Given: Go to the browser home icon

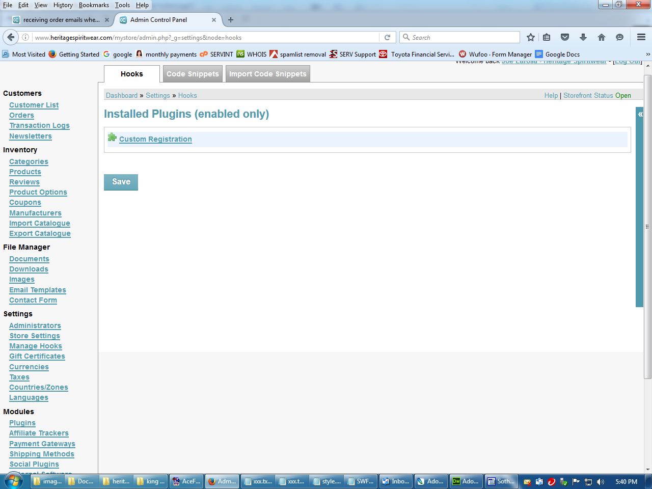Looking at the screenshot, I should [602, 37].
